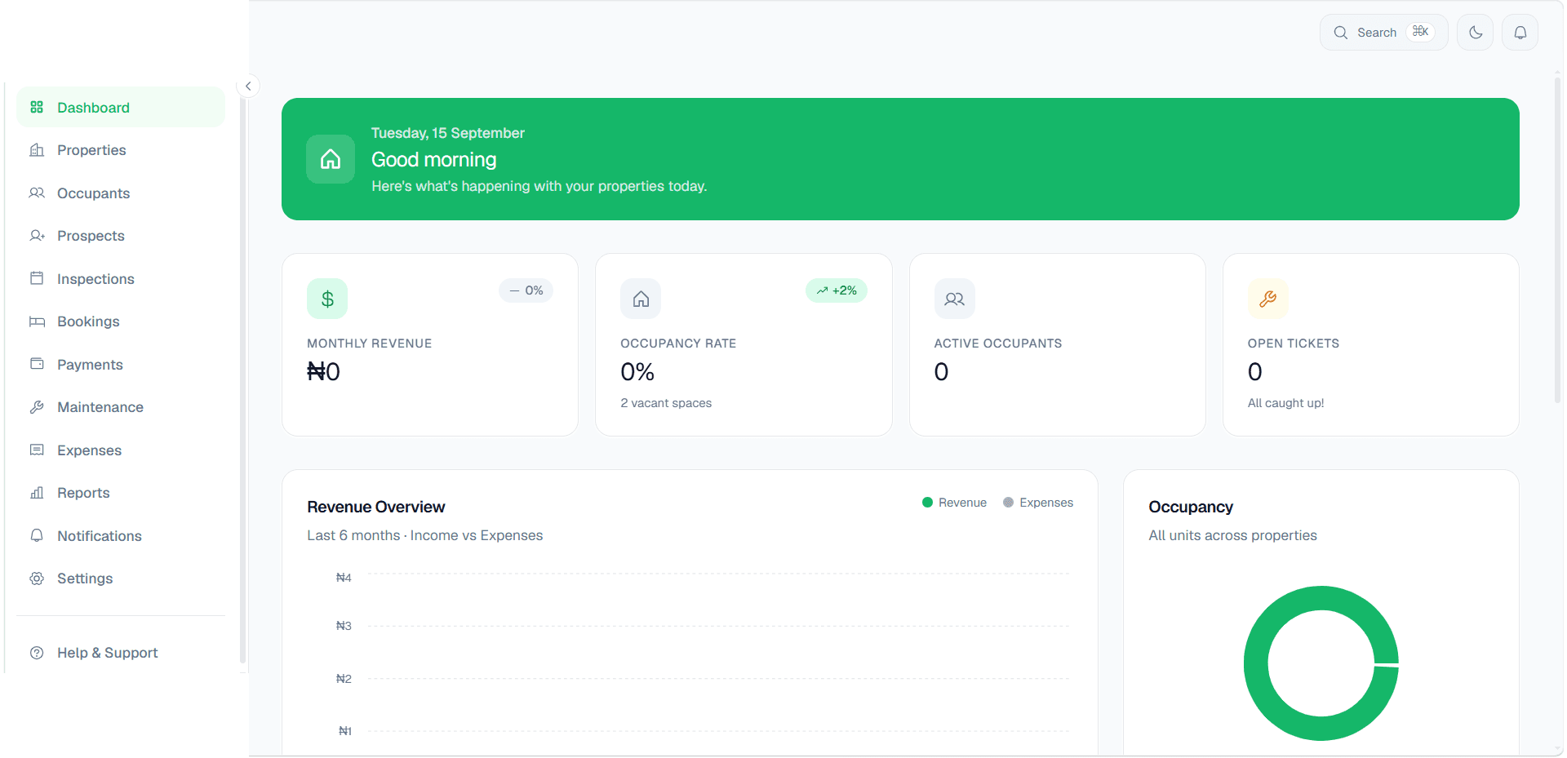
Task: Click the ₦0 Monthly Revenue value
Action: coord(323,372)
